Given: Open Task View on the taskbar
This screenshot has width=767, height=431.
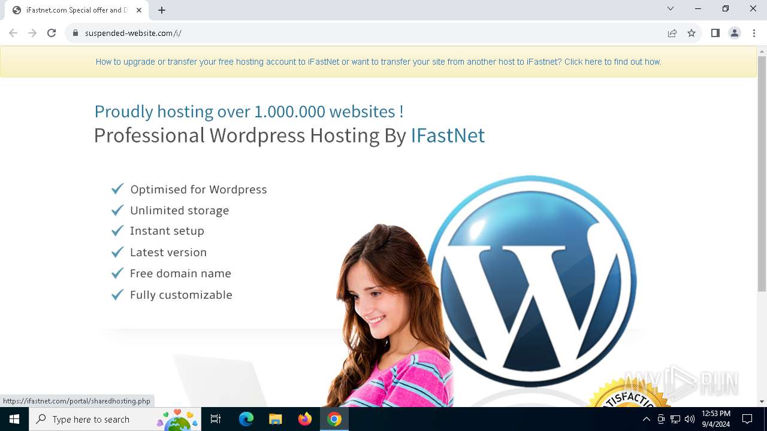Looking at the screenshot, I should click(x=216, y=419).
